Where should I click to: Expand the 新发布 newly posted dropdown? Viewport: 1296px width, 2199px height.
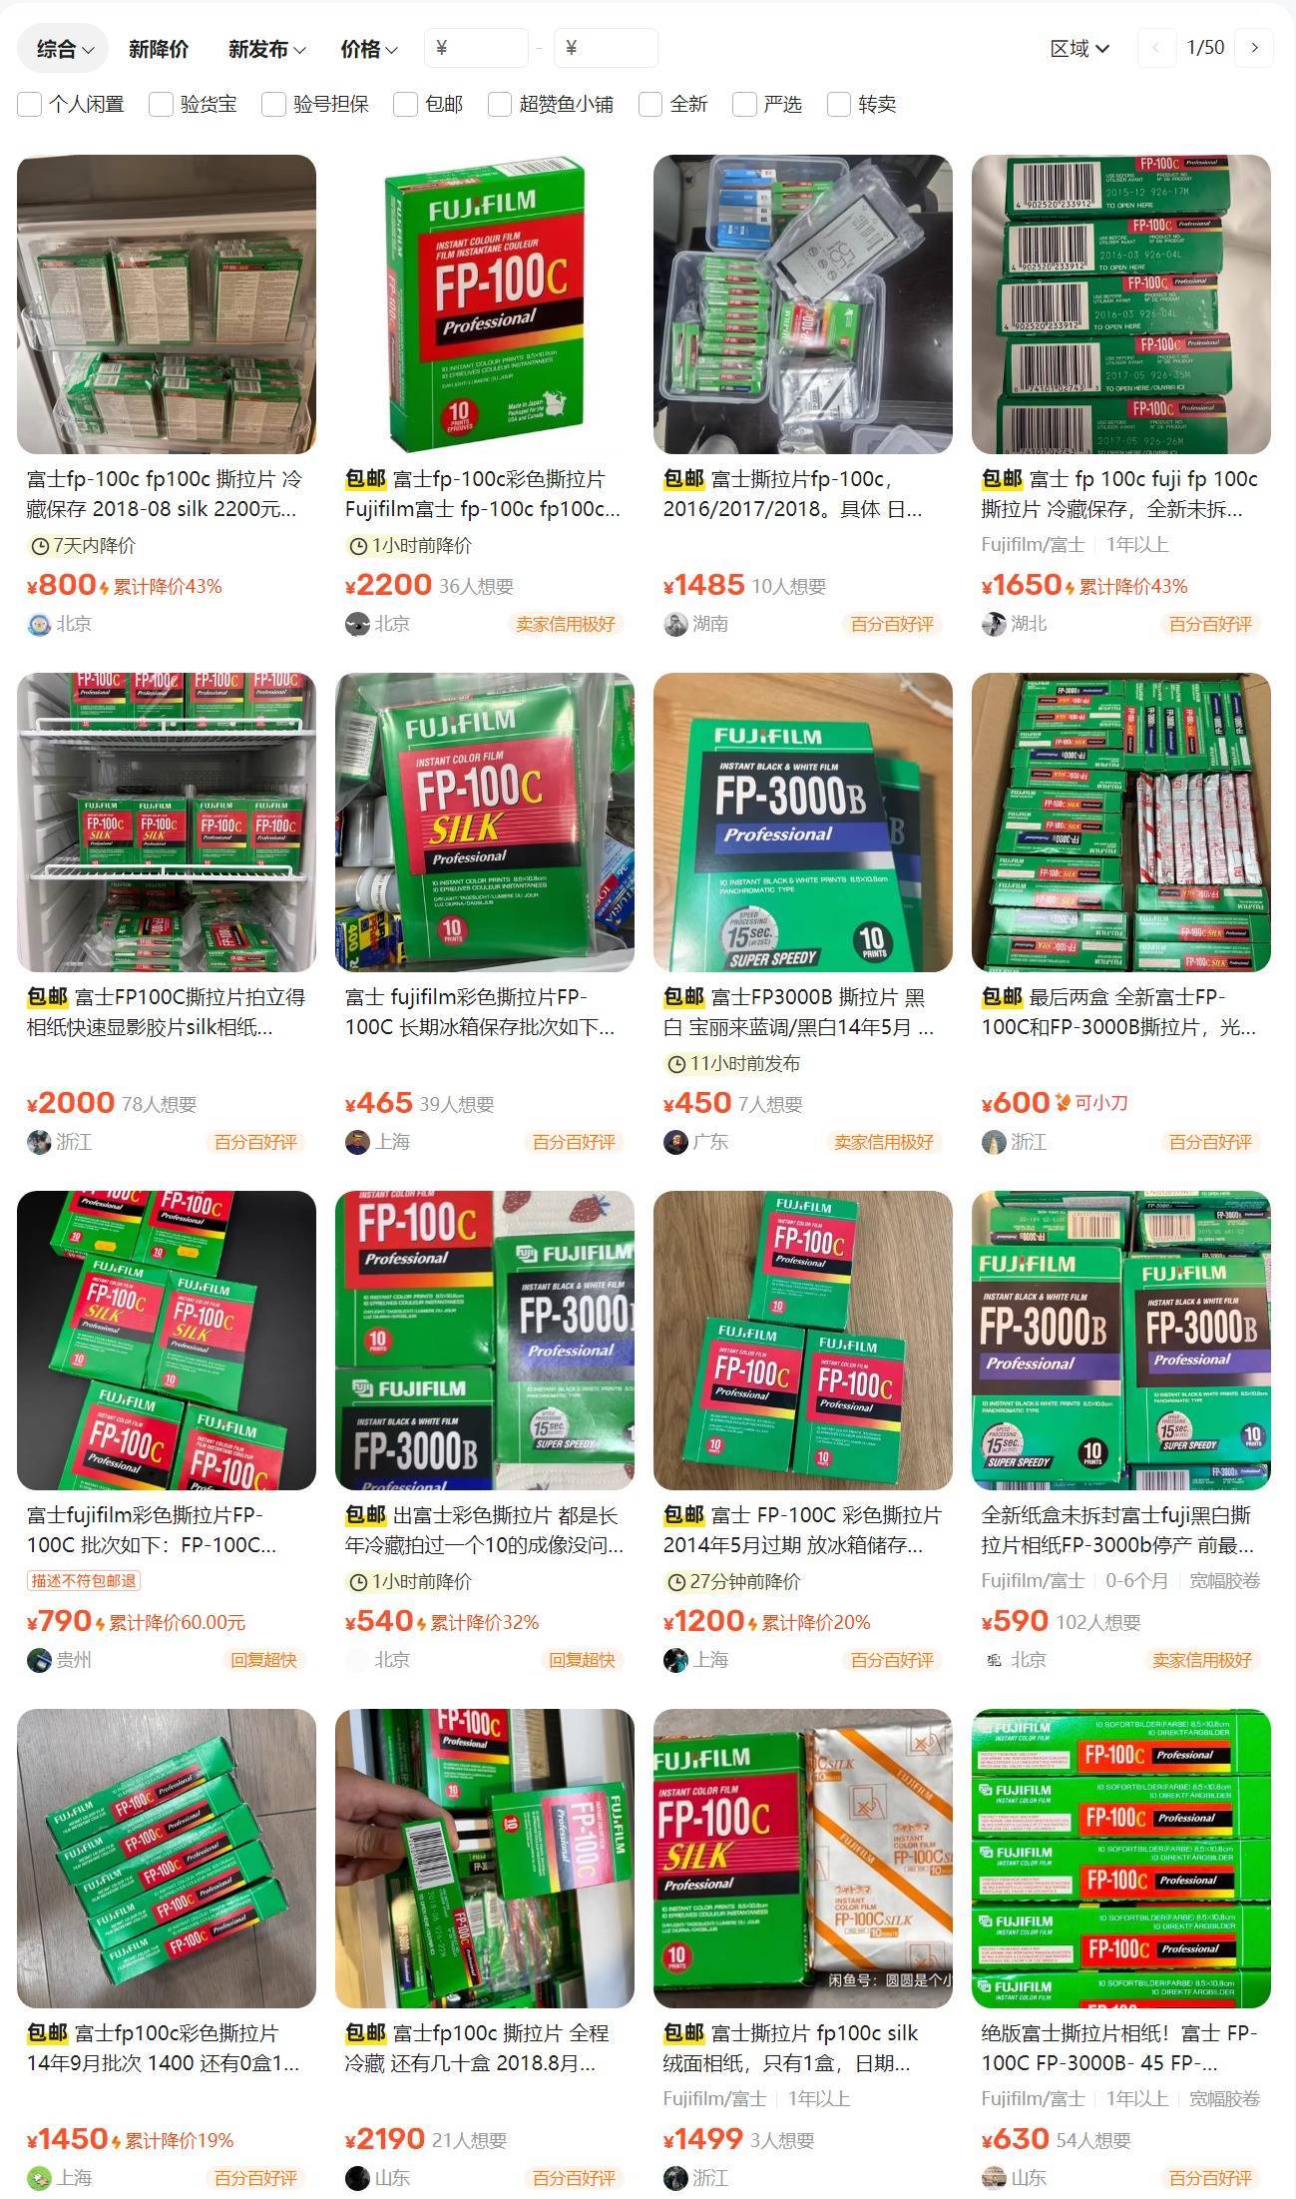coord(266,49)
